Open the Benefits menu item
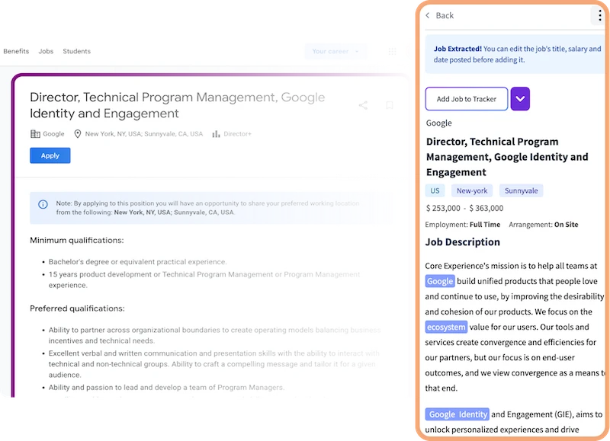 click(x=16, y=51)
